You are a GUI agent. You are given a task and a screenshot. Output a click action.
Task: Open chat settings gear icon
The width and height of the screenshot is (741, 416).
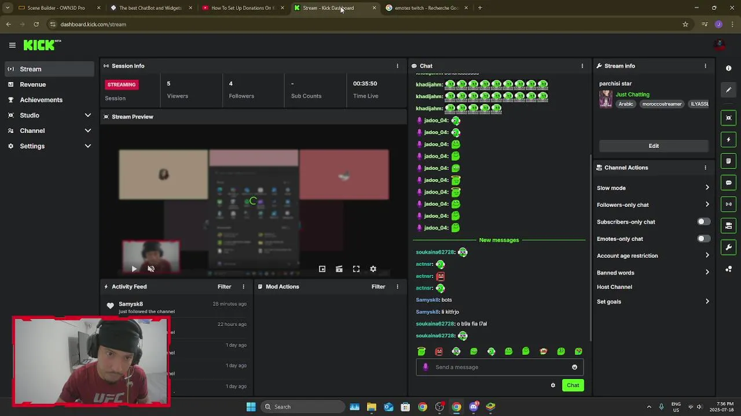(553, 385)
